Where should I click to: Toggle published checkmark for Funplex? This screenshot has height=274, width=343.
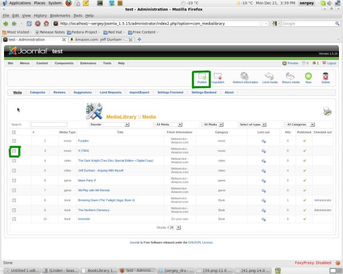tap(304, 141)
